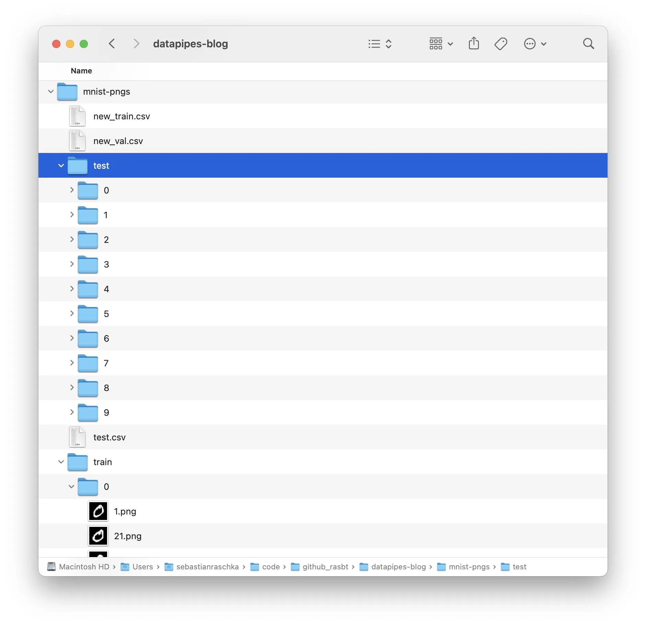Click the test.csv file name
The width and height of the screenshot is (646, 627).
coord(109,437)
